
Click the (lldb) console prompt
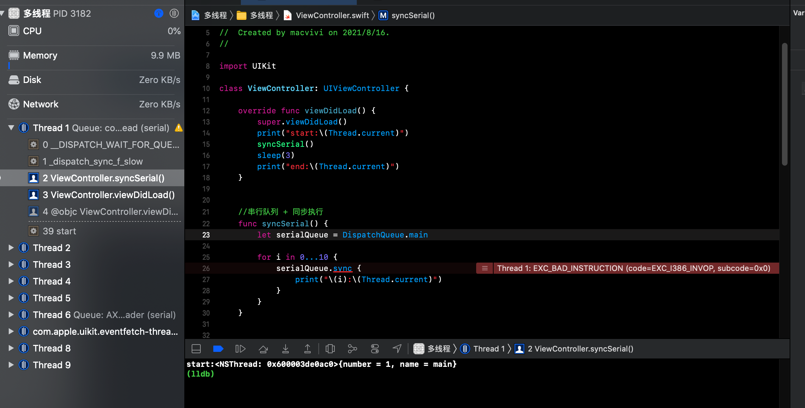coord(200,374)
